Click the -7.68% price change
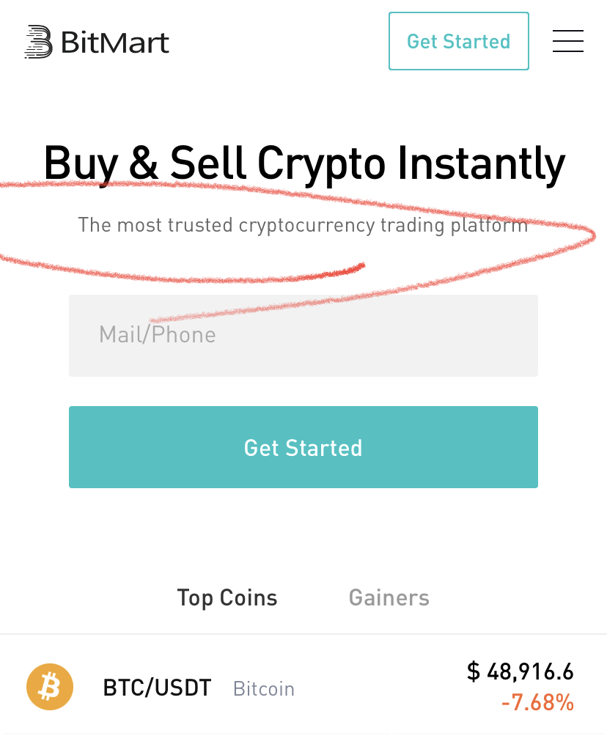607x755 pixels. [537, 703]
